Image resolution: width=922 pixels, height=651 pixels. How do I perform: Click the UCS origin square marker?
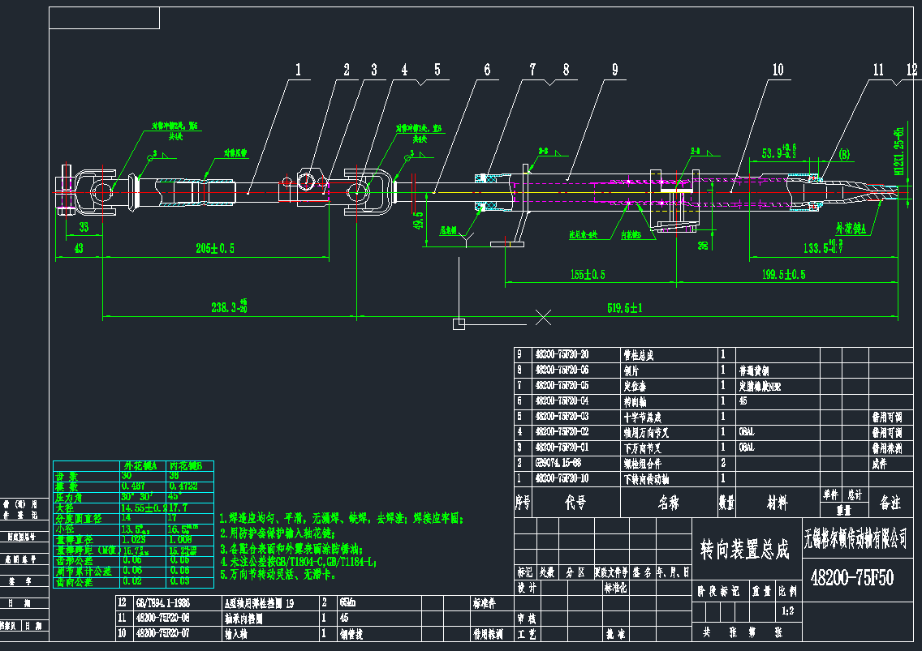pyautogui.click(x=458, y=324)
